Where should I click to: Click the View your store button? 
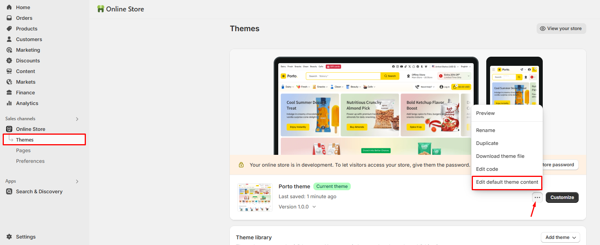point(561,29)
